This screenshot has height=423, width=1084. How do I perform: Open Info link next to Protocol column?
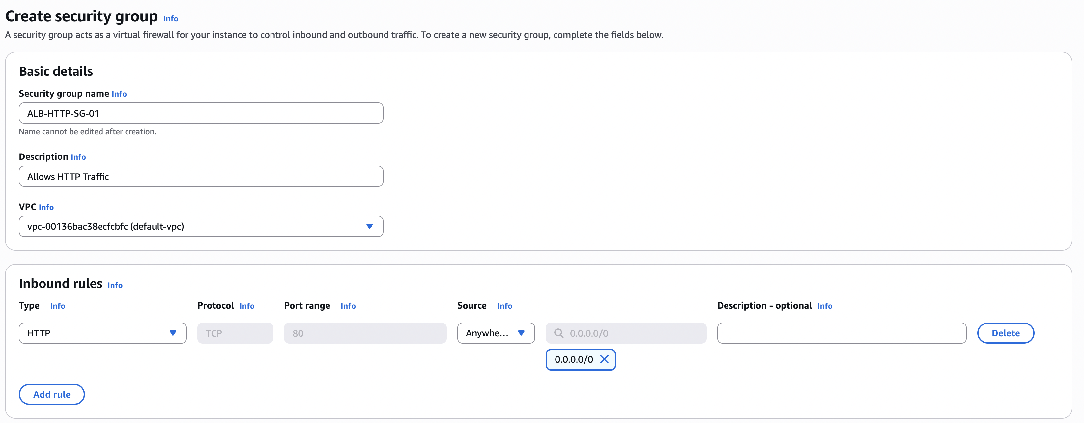pos(247,306)
